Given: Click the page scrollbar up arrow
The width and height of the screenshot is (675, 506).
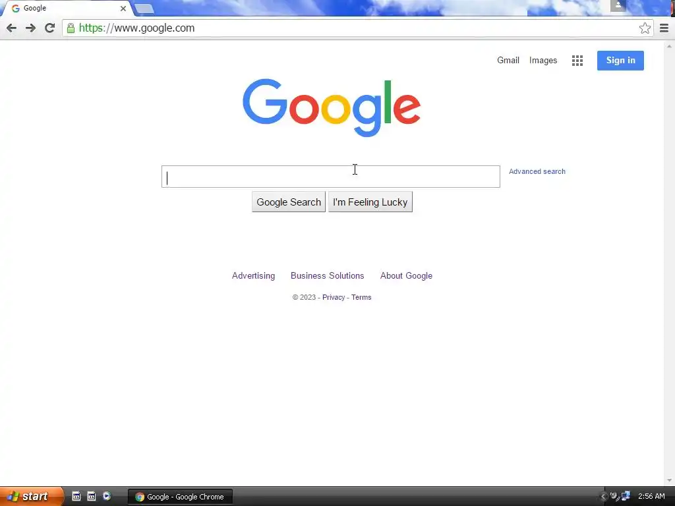Looking at the screenshot, I should [x=669, y=46].
